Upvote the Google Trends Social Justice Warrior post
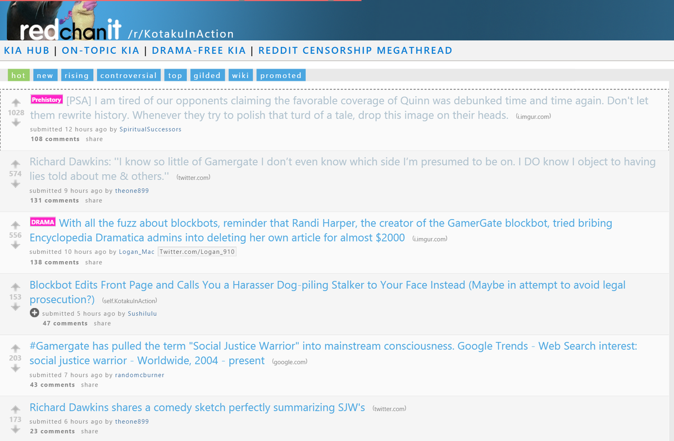Image resolution: width=674 pixels, height=441 pixels. (16, 348)
